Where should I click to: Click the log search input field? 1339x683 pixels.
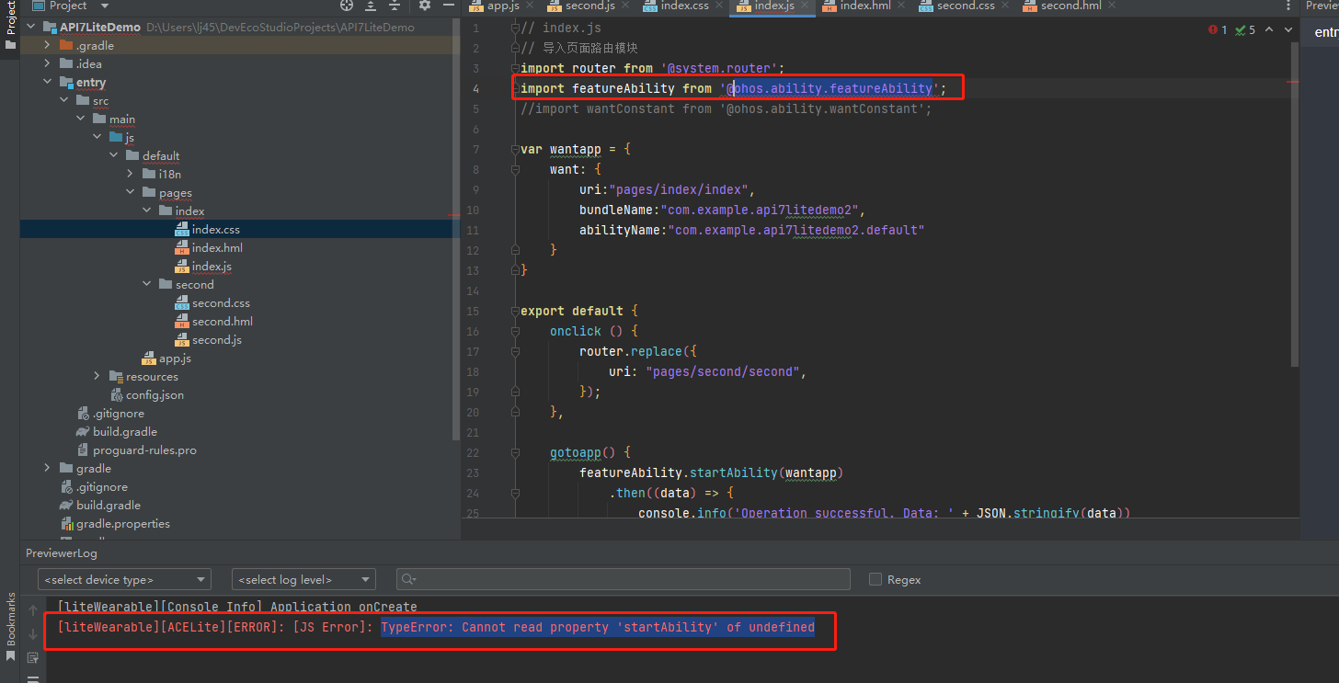624,579
